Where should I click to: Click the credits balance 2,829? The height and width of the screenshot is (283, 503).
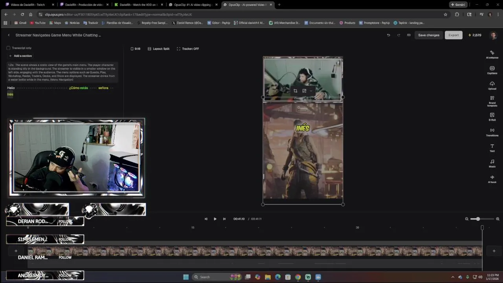click(x=475, y=35)
